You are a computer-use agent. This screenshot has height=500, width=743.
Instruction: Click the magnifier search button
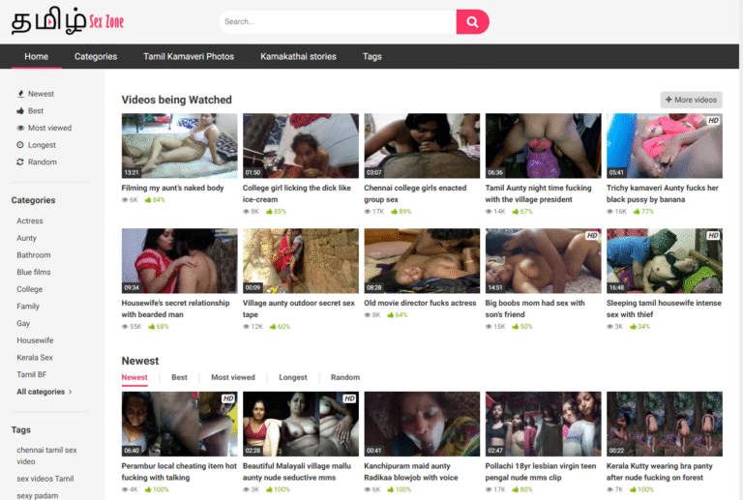pyautogui.click(x=472, y=21)
